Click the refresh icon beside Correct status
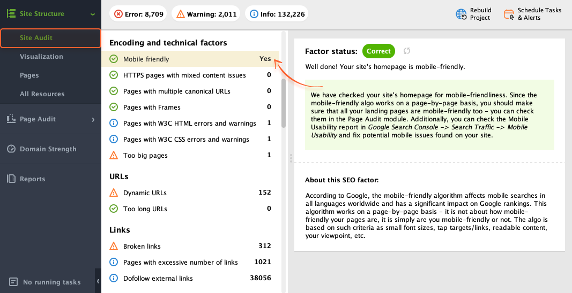 click(x=407, y=51)
